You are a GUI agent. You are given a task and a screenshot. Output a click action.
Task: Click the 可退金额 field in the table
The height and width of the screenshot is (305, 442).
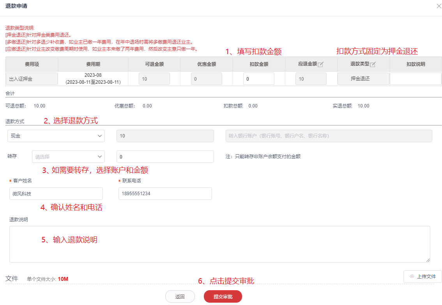coord(154,79)
